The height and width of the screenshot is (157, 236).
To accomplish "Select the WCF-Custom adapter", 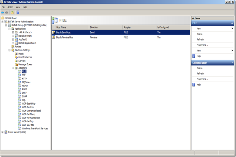I will pyautogui.click(x=28, y=107).
